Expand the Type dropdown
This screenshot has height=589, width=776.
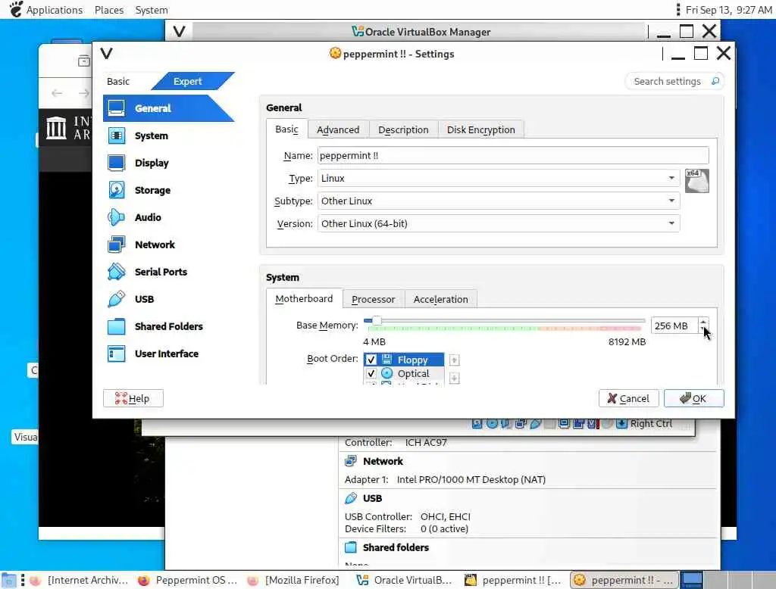(671, 178)
